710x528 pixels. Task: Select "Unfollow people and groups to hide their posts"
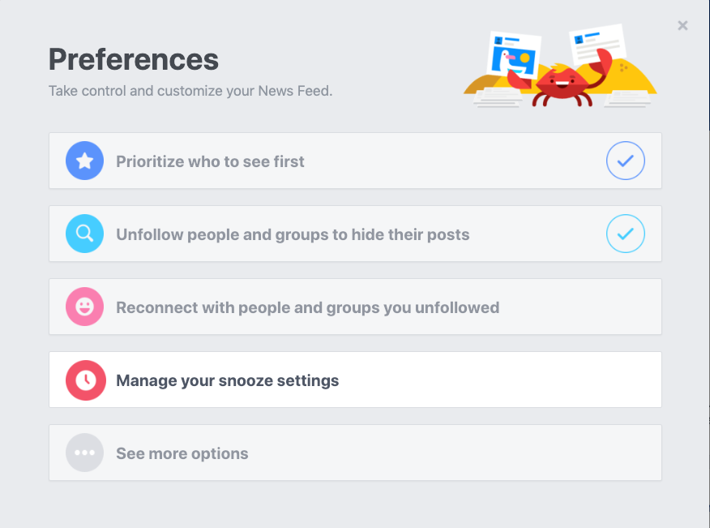click(355, 234)
